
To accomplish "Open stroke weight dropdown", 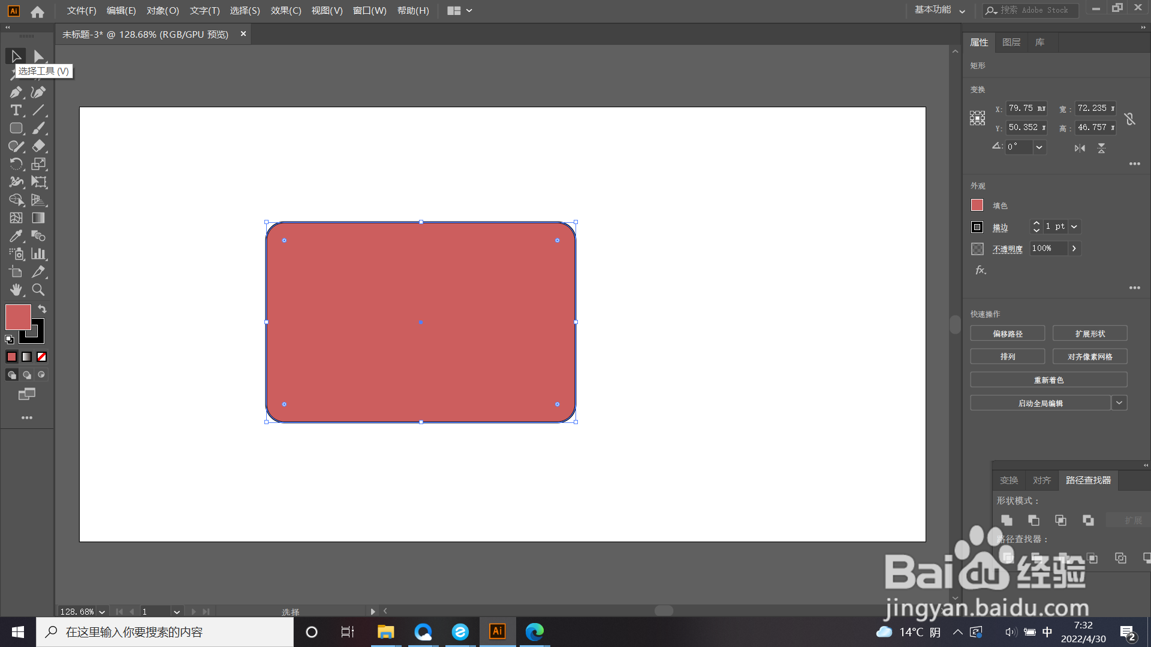I will (1074, 226).
